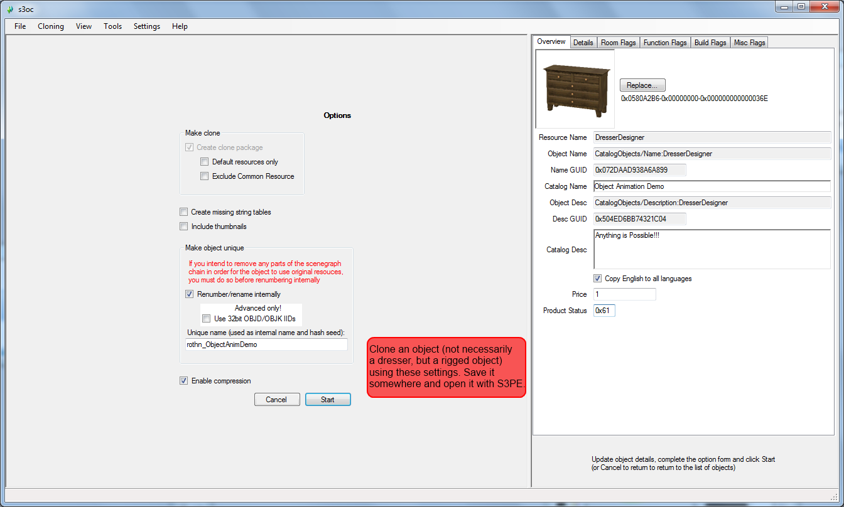
Task: Open the Cloning menu
Action: click(x=50, y=26)
